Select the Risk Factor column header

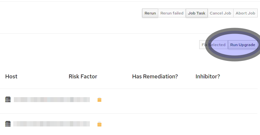(83, 76)
